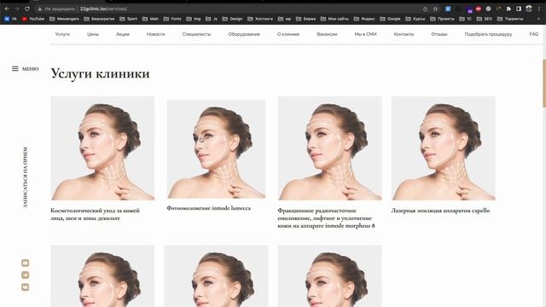546x307 pixels.
Task: Go back with the browser back arrow
Action: pos(7,9)
